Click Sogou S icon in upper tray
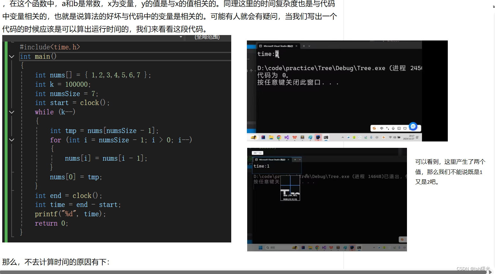Screen dimensions: 495x274 tap(384, 137)
